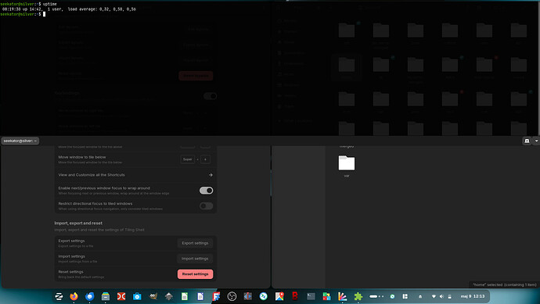The width and height of the screenshot is (540, 304).
Task: Click the red and blue F icon
Action: click(x=216, y=296)
